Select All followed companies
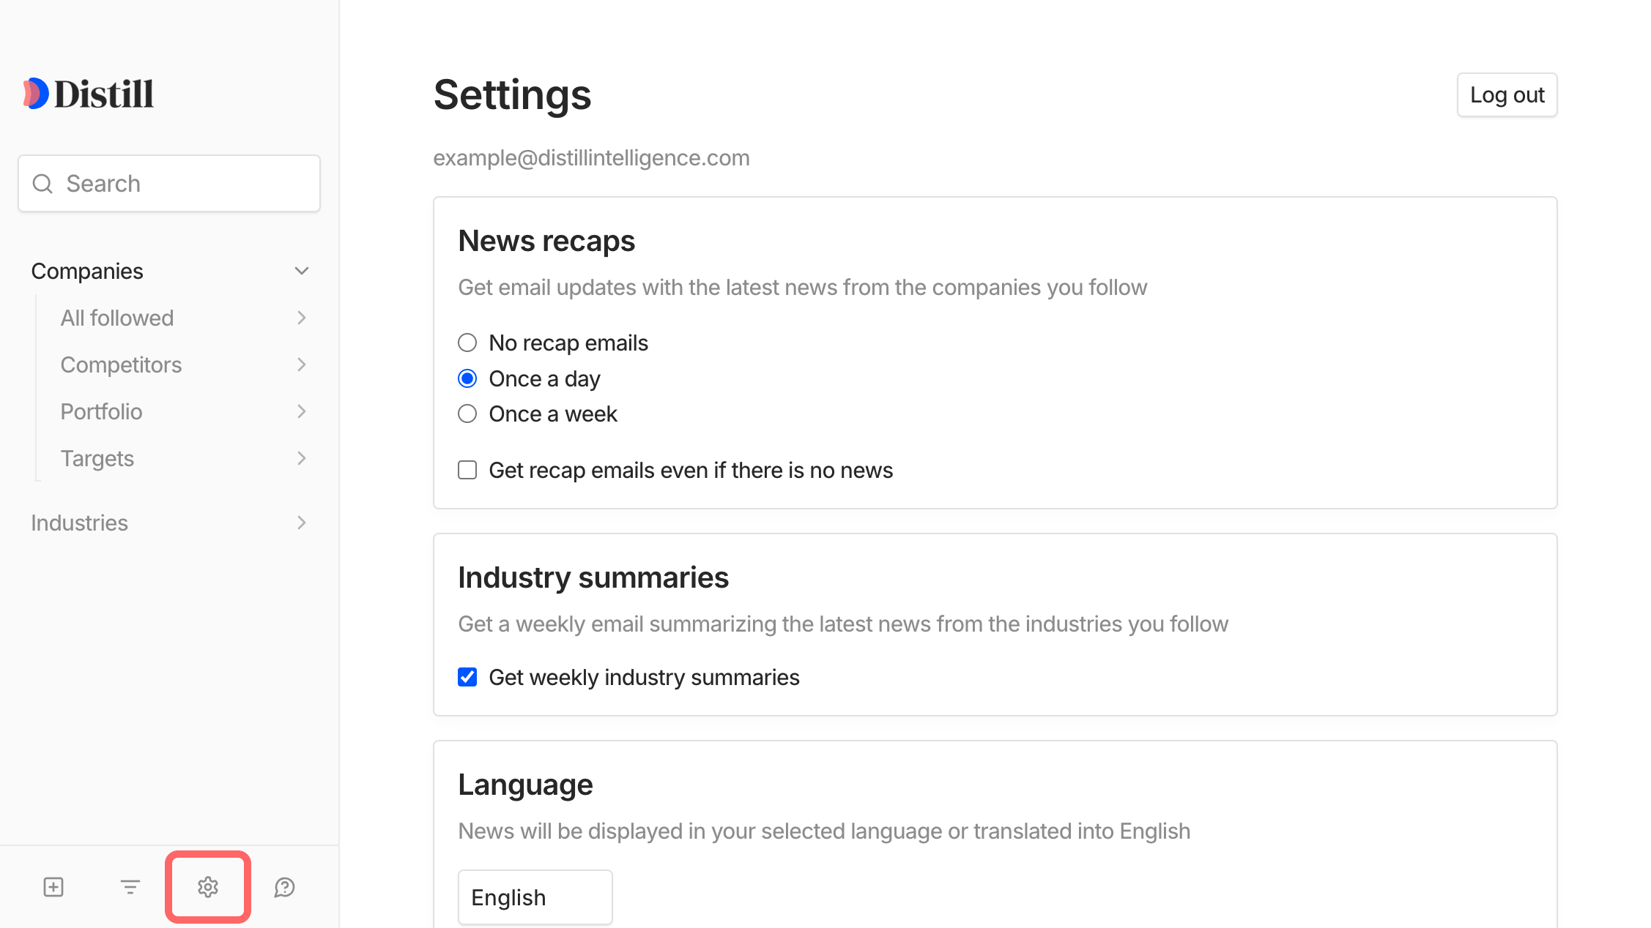 (x=116, y=318)
